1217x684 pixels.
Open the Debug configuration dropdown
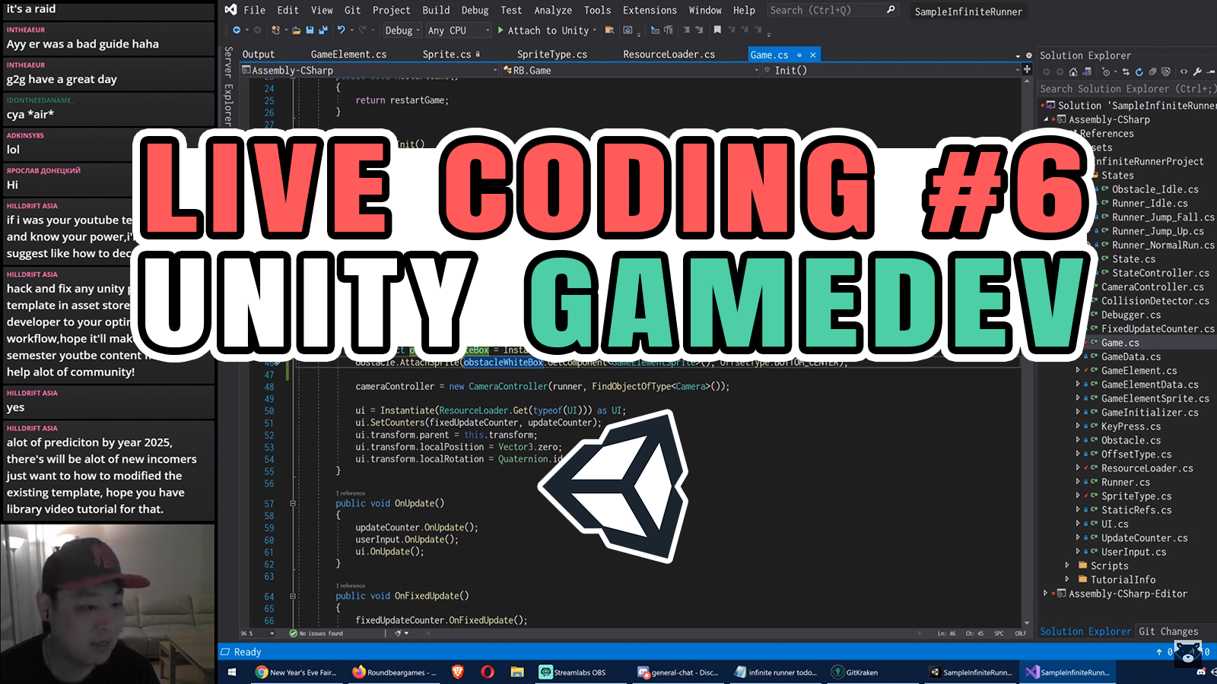pos(402,30)
